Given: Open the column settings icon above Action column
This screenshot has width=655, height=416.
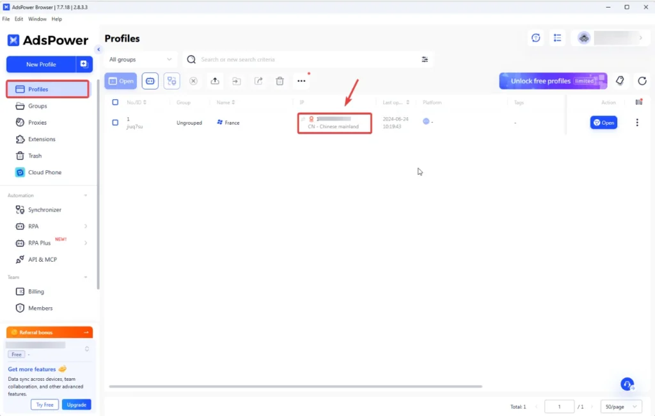Looking at the screenshot, I should pos(638,101).
